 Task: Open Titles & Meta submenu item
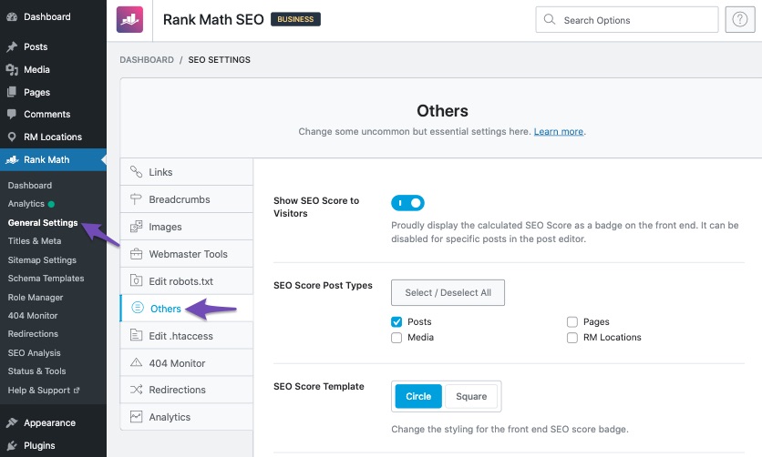click(x=35, y=241)
